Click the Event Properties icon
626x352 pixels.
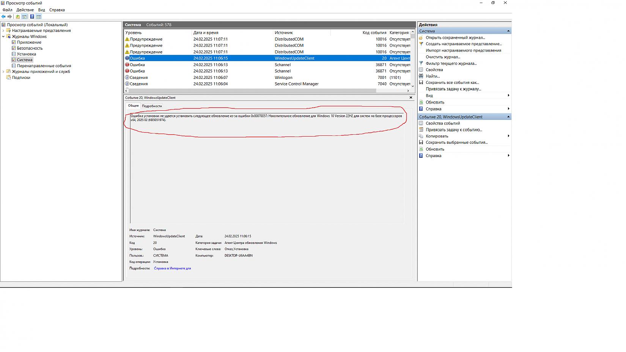coord(421,123)
